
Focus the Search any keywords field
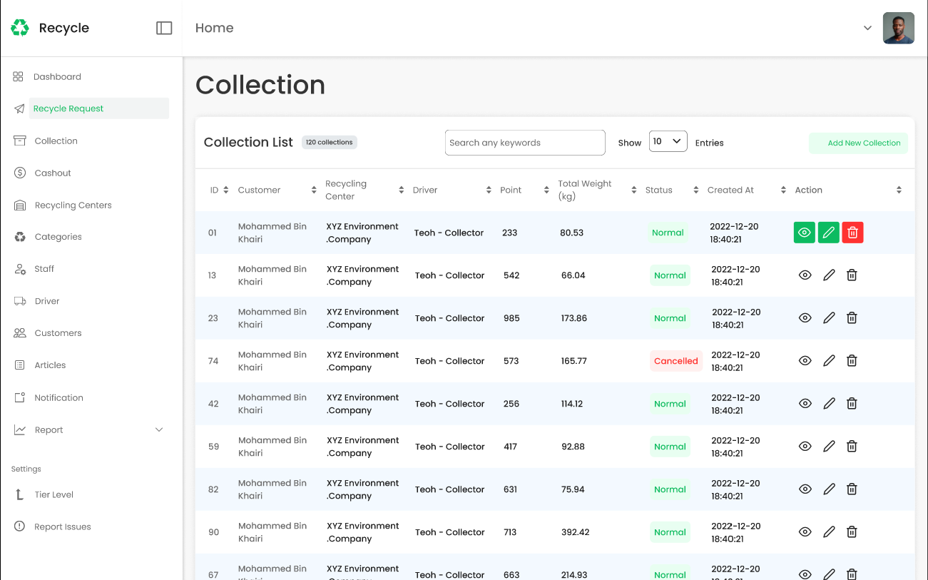coord(525,143)
